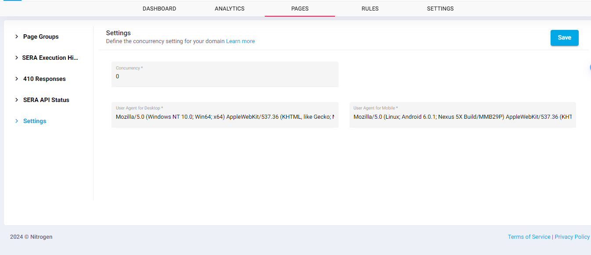Image resolution: width=591 pixels, height=255 pixels.
Task: Click the User Agent for Desktop field
Action: point(225,117)
